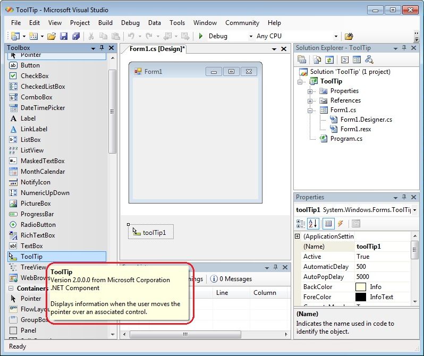
Task: Click Refresh icon in Solution Explorer
Action: click(329, 60)
